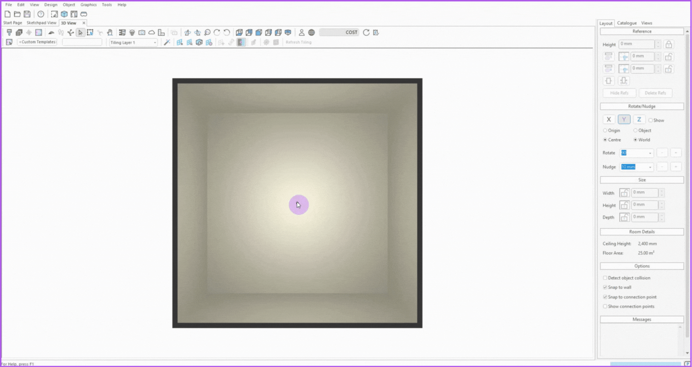692x367 pixels.
Task: Click the Save file icon
Action: pos(27,14)
